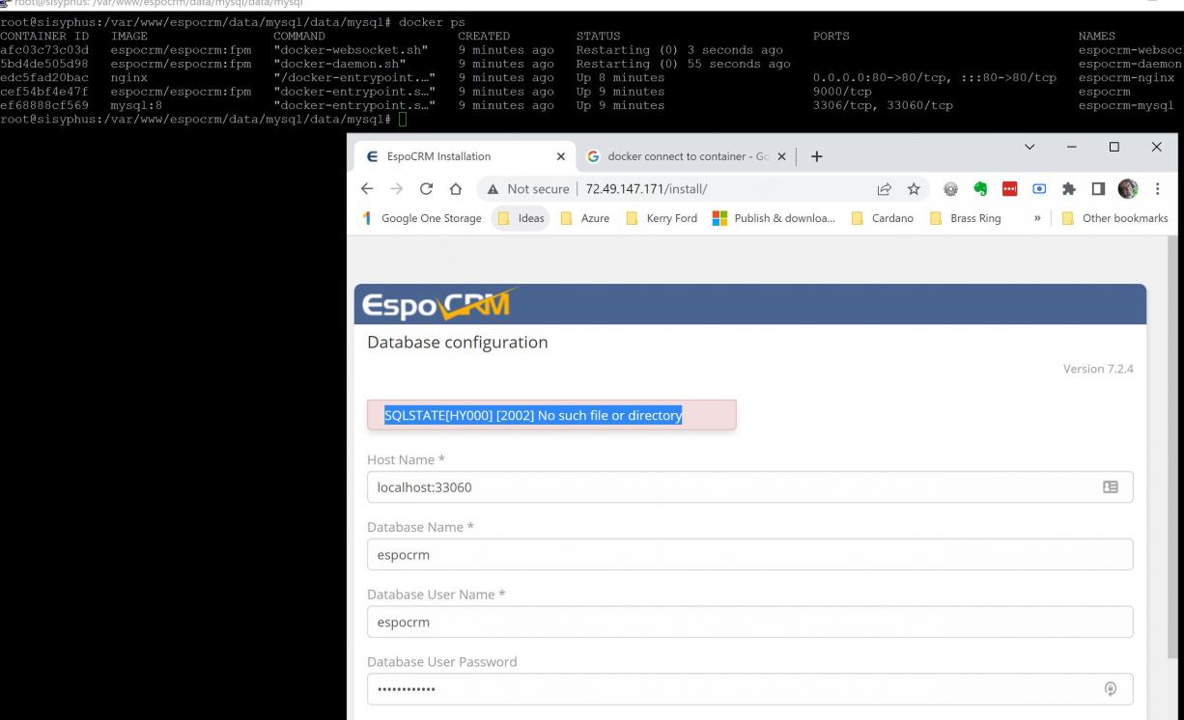Bookmark this page with star icon
Viewport: 1184px width, 720px height.
(914, 189)
